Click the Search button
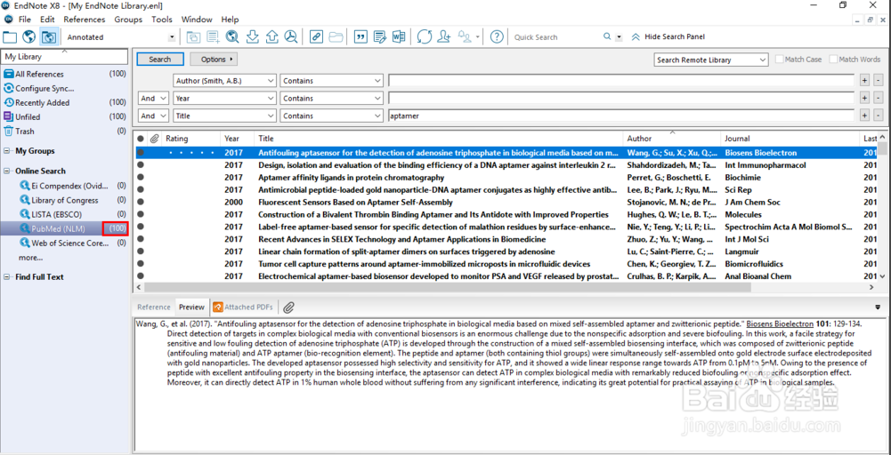Screen dimensions: 891x455 pyautogui.click(x=160, y=60)
